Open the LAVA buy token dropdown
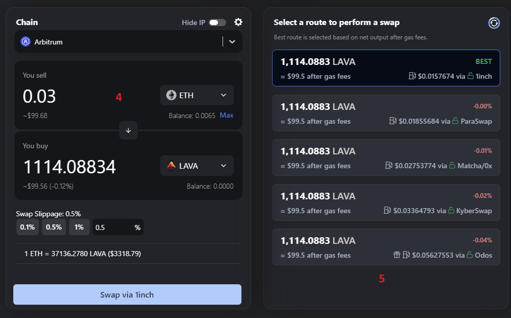 pos(223,166)
